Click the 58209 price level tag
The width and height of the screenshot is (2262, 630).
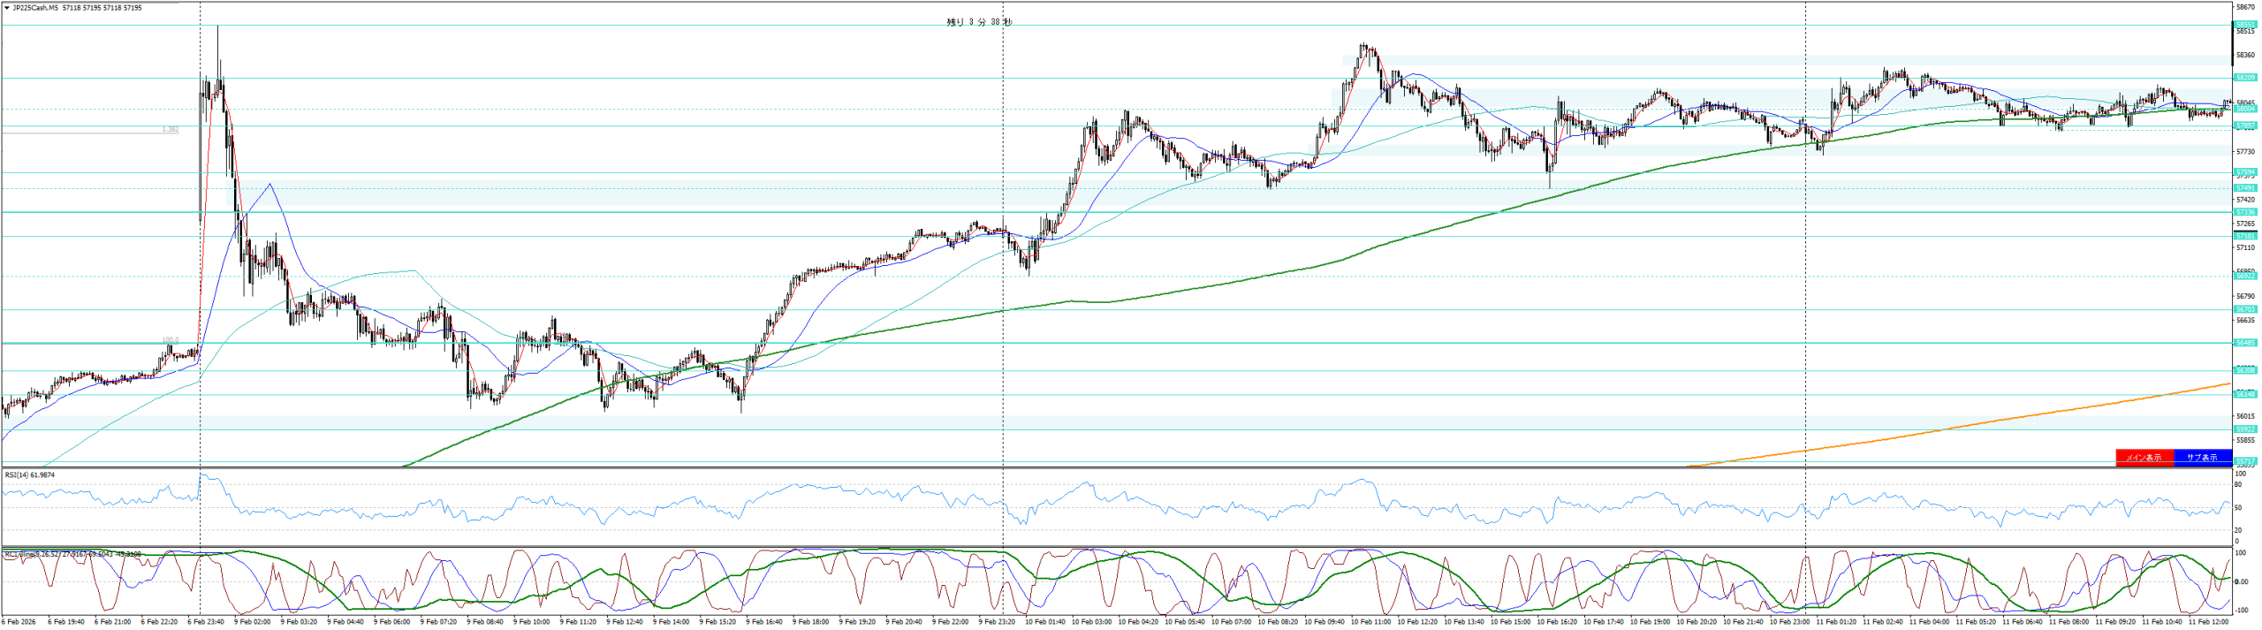coord(2244,78)
